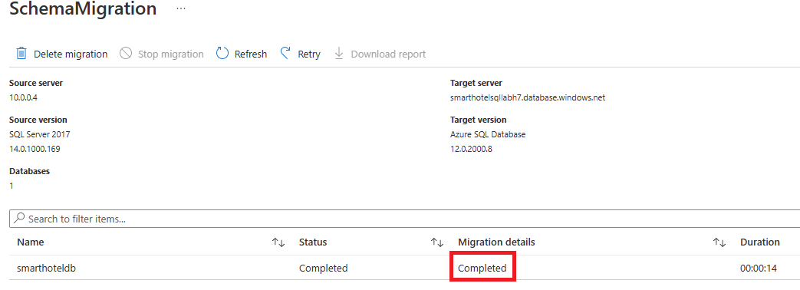
Task: Click the highlighted Completed migration details cell
Action: point(482,268)
